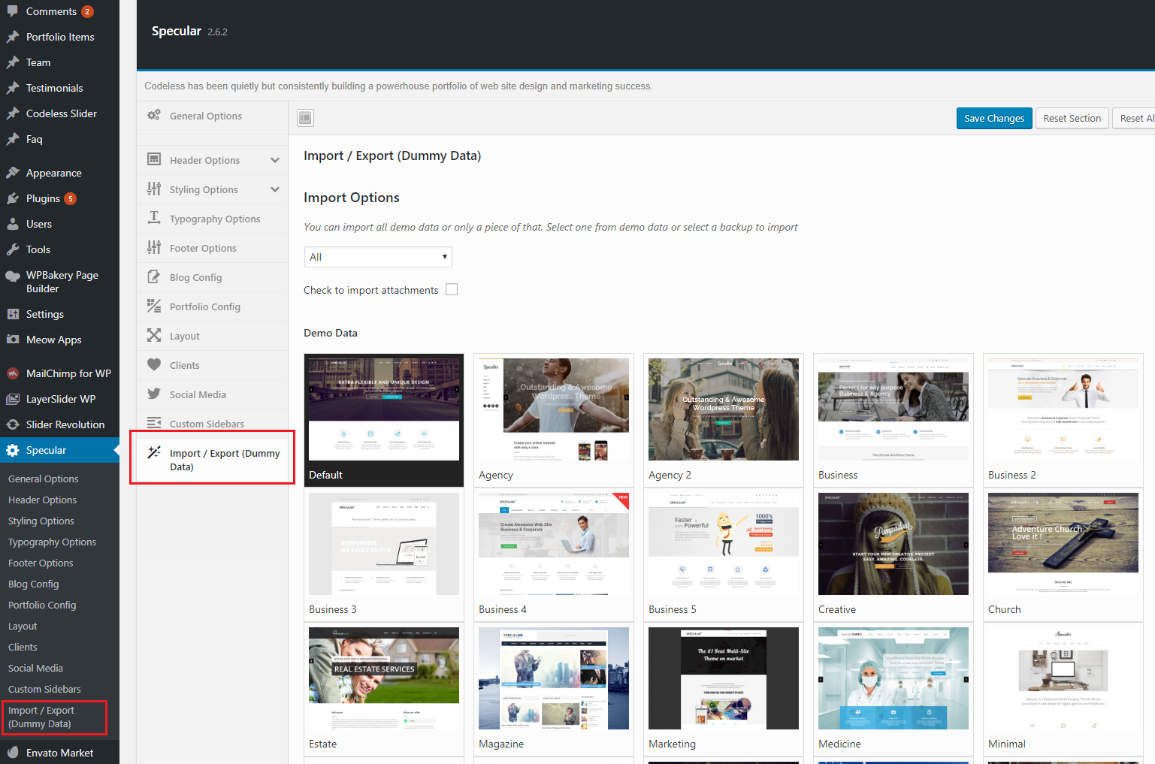Click the General Options gears icon
Screen dimensions: 1155x764
[x=154, y=115]
